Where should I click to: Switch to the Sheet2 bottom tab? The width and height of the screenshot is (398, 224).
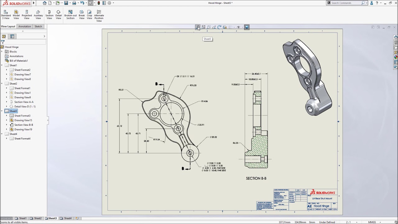[x=37, y=218]
